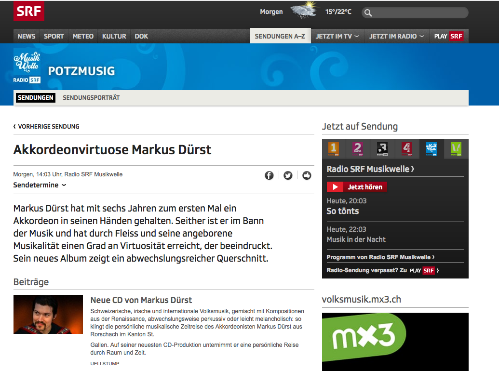Expand the Sendetermine list

coord(40,185)
